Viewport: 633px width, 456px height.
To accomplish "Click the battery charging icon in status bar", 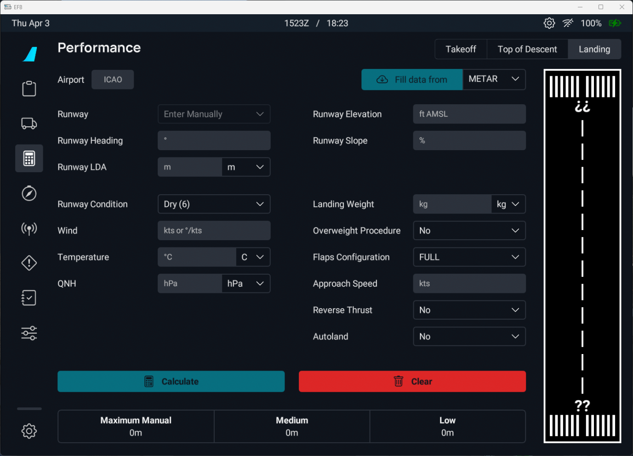I will [x=615, y=23].
